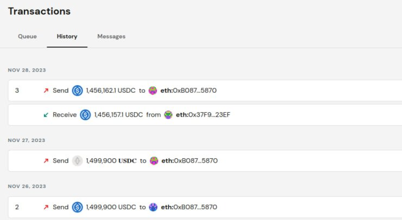
Task: Click green incoming arrow on Receive row
Action: 46,115
